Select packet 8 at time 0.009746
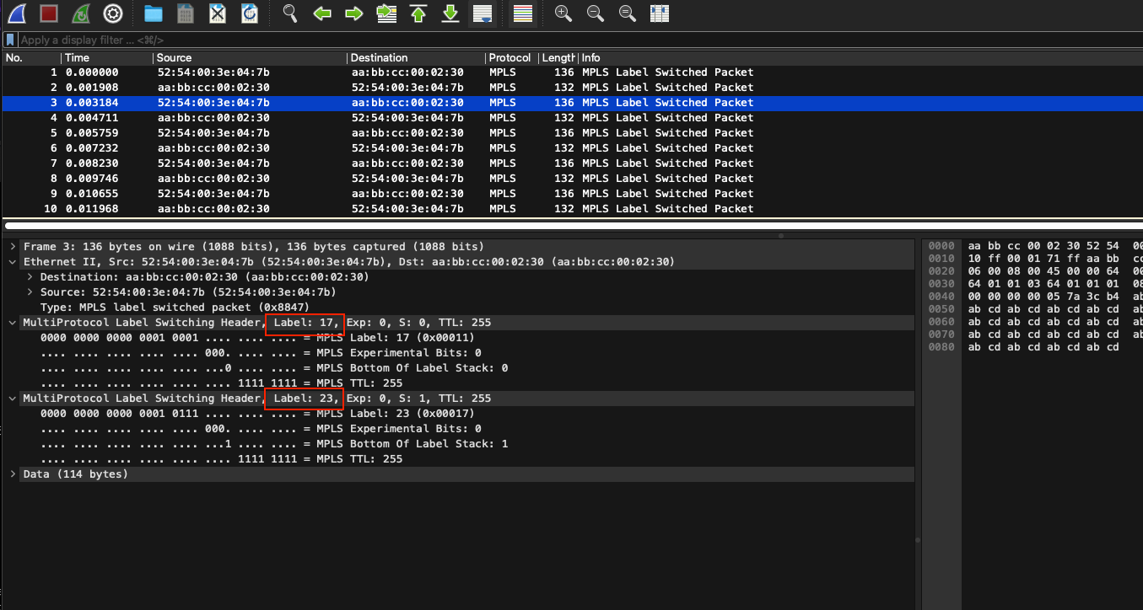The width and height of the screenshot is (1143, 610). [572, 179]
